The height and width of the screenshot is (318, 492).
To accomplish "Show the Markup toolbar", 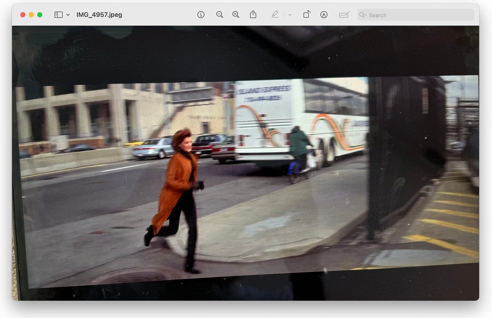I will 324,15.
